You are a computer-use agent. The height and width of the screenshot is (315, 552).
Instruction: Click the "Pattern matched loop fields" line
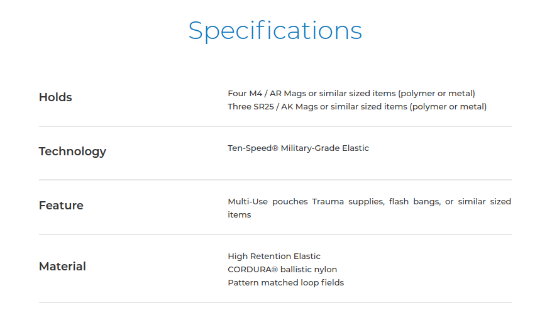(x=286, y=283)
